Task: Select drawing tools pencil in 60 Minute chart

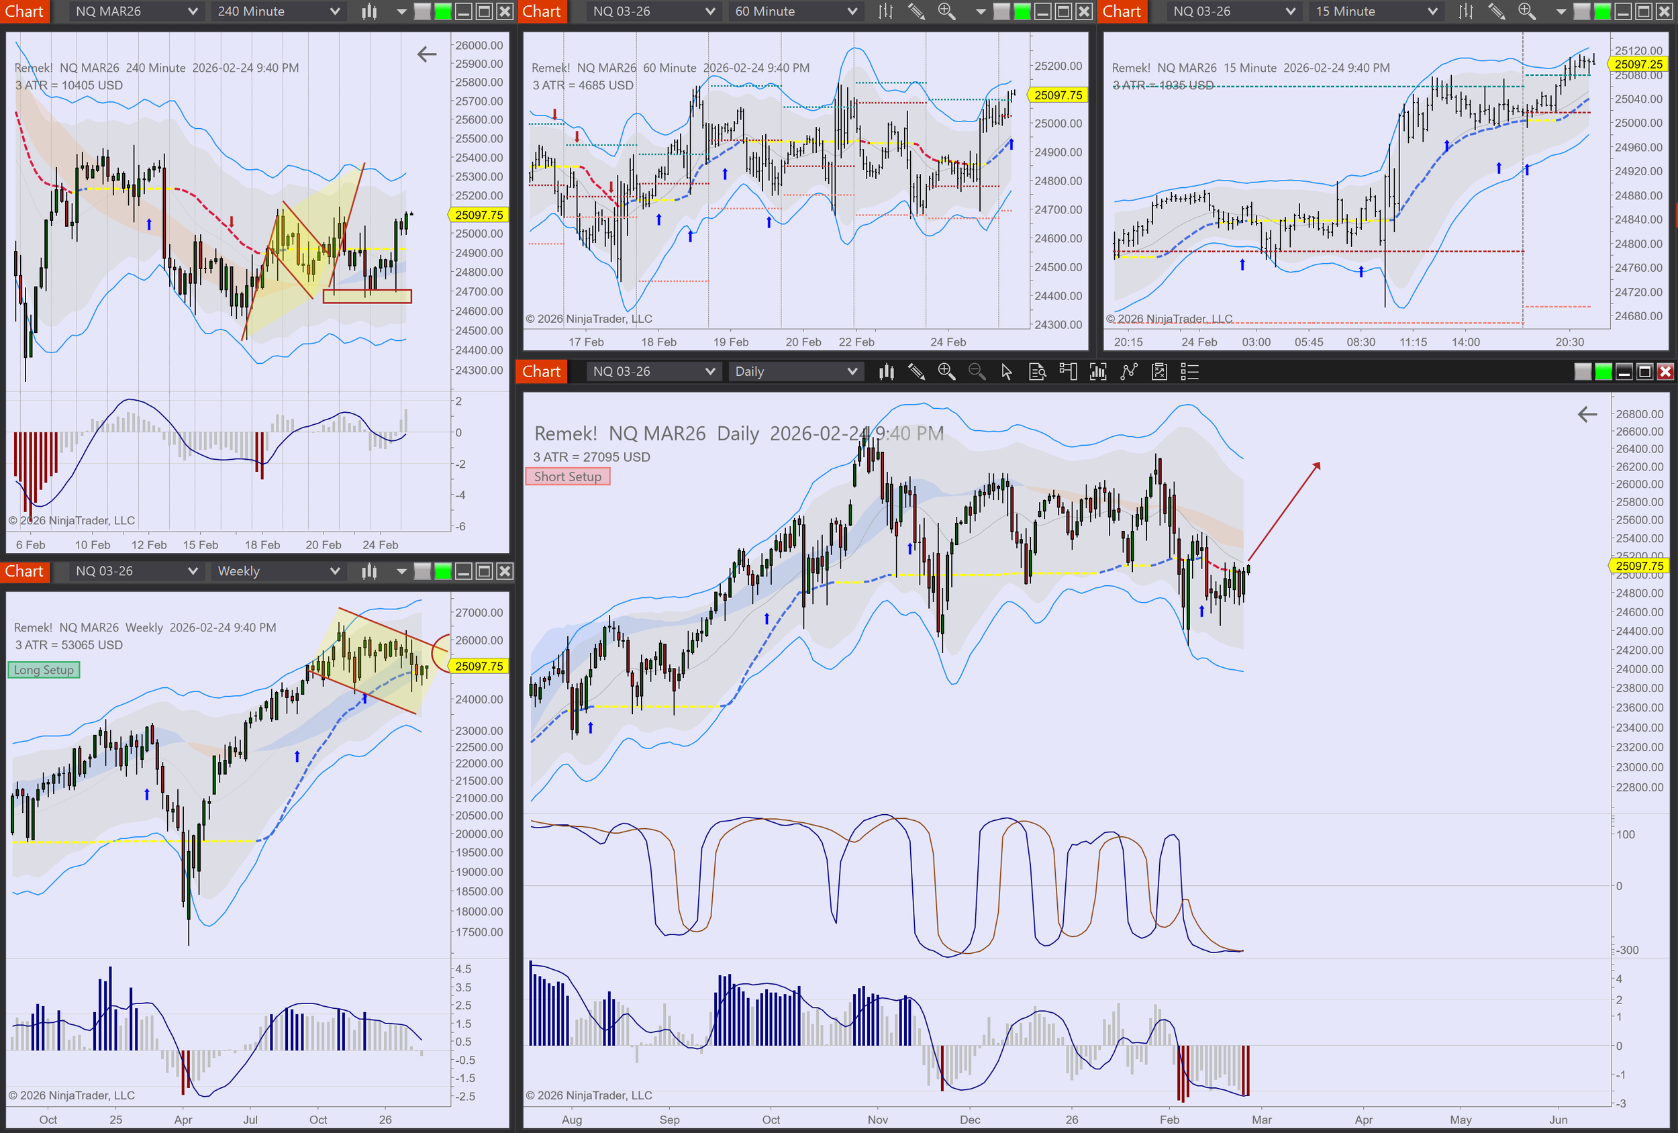Action: 916,11
